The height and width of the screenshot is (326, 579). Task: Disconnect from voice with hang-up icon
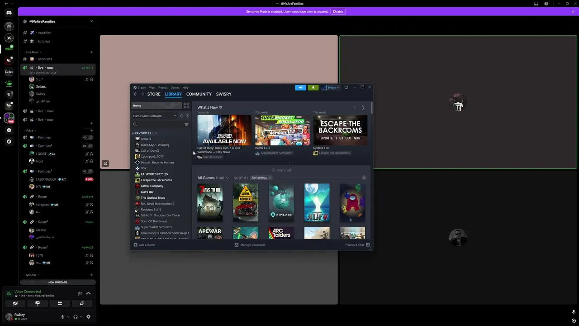click(88, 293)
